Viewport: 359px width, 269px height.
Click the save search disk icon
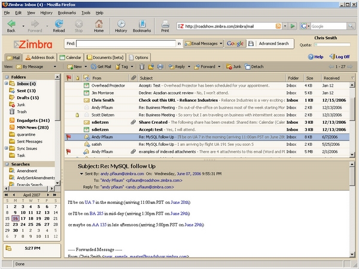coord(251,44)
